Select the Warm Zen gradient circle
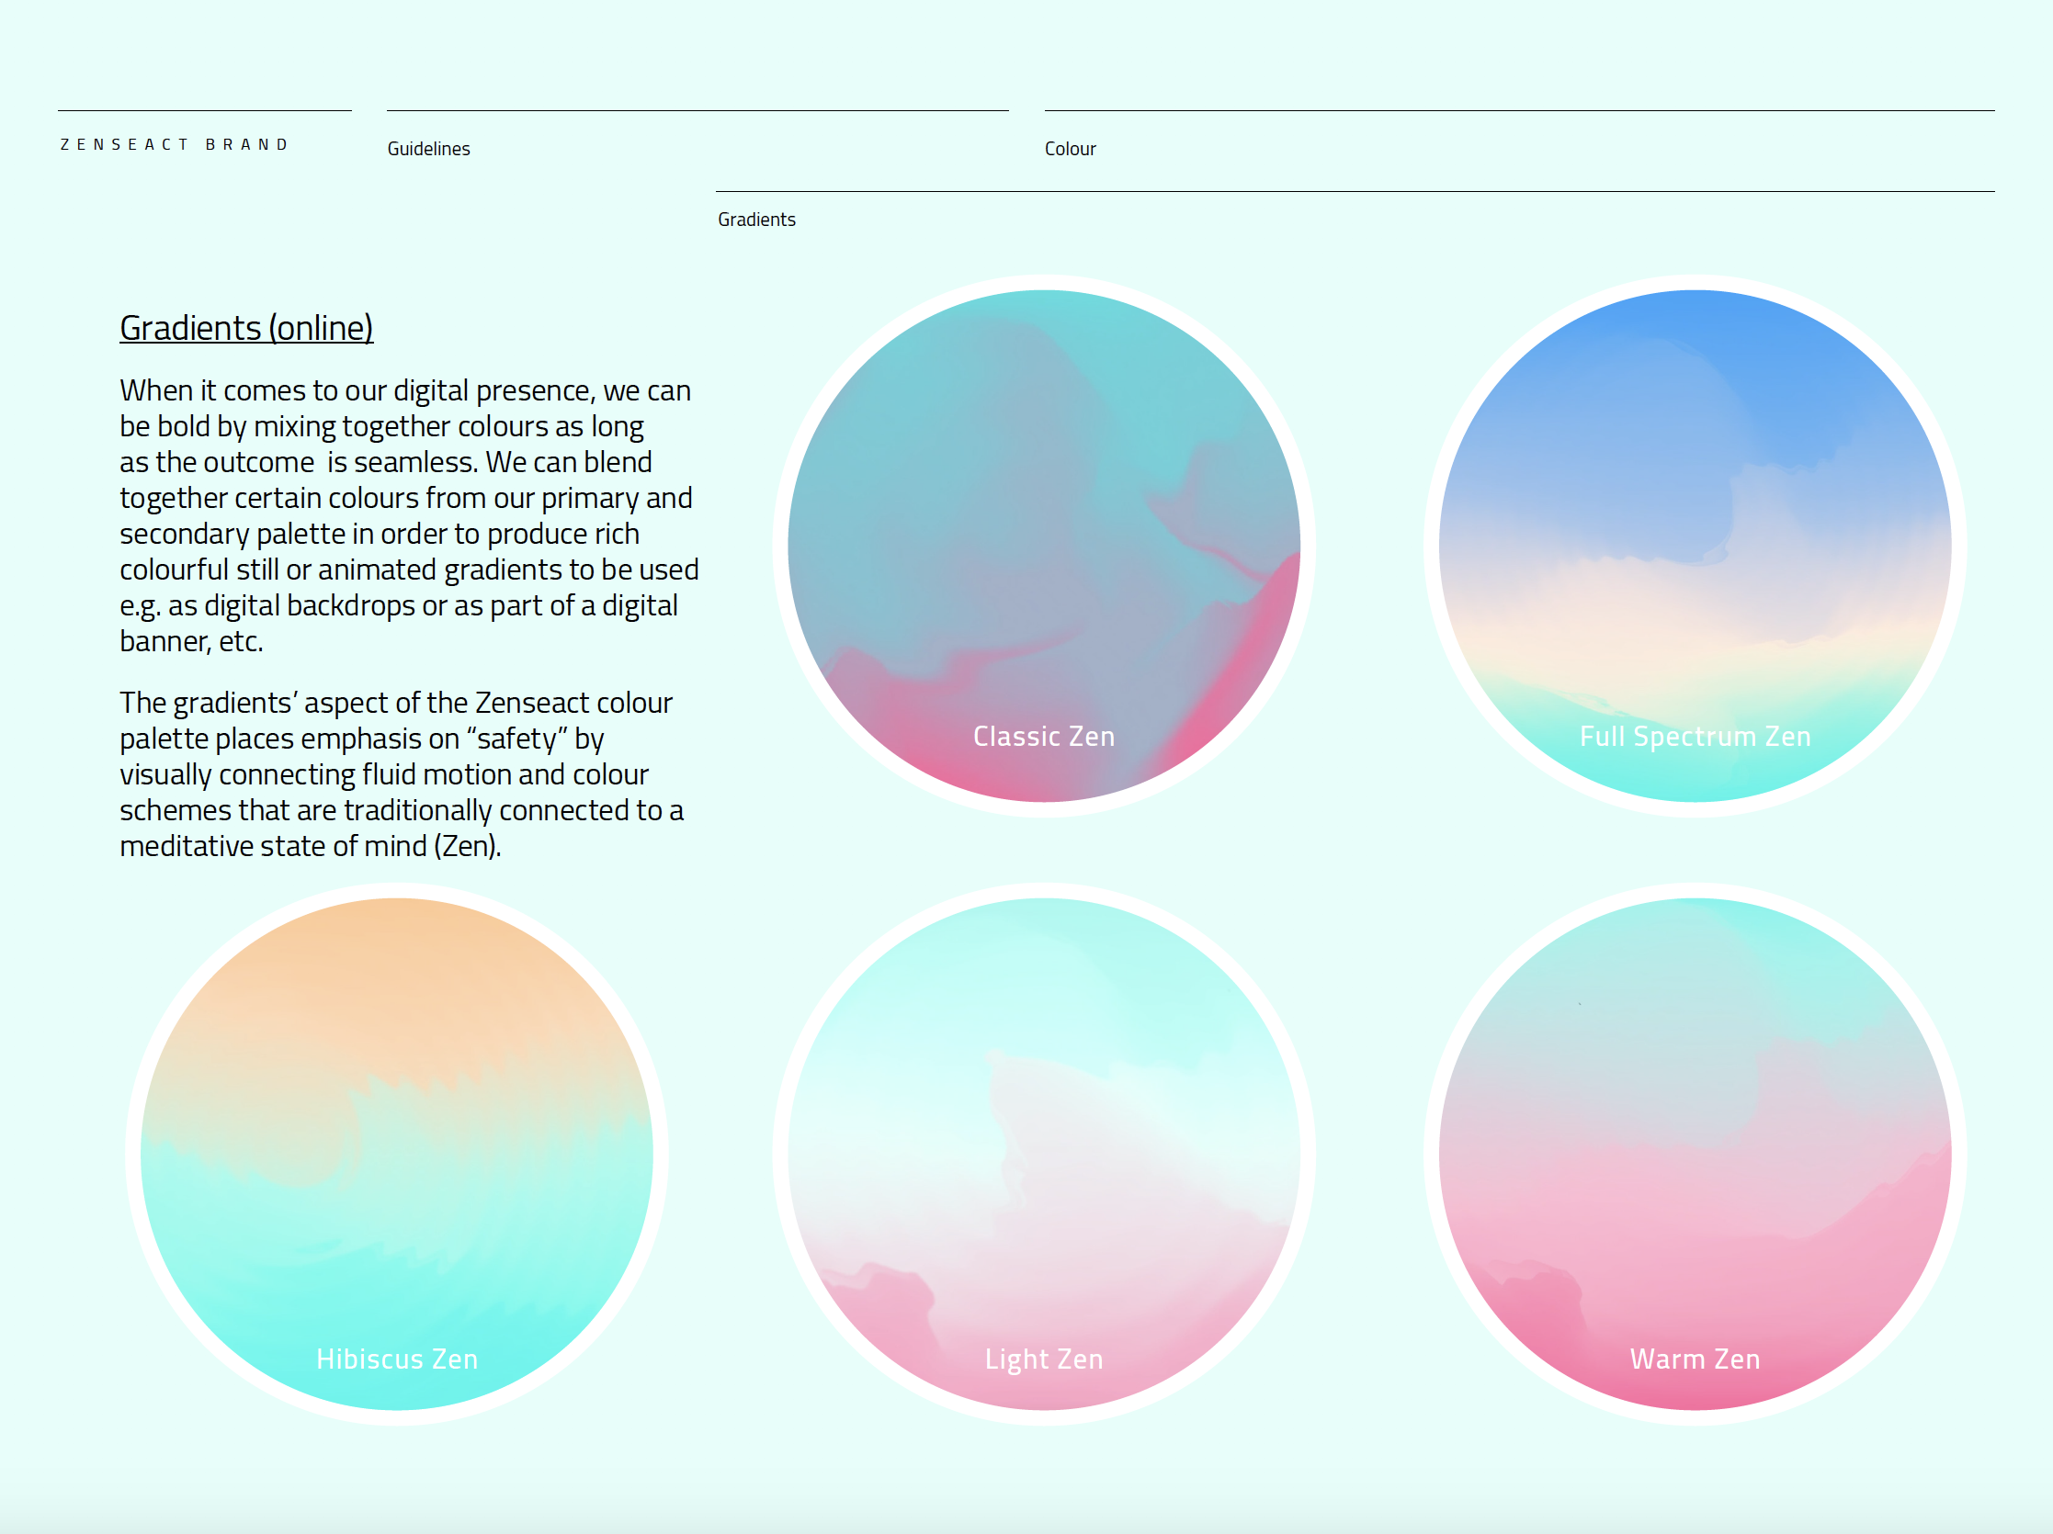The image size is (2053, 1534). coord(1695,1154)
